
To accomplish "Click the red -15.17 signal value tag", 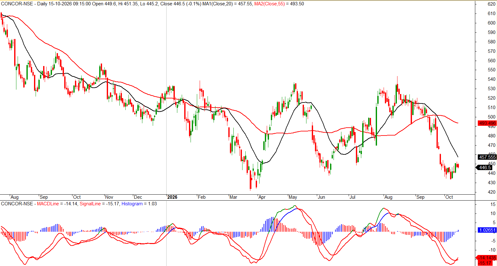I will [x=485, y=263].
